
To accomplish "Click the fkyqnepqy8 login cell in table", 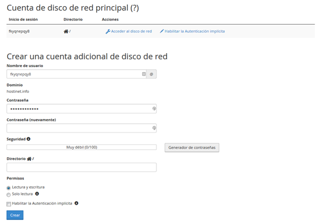I will (x=19, y=31).
